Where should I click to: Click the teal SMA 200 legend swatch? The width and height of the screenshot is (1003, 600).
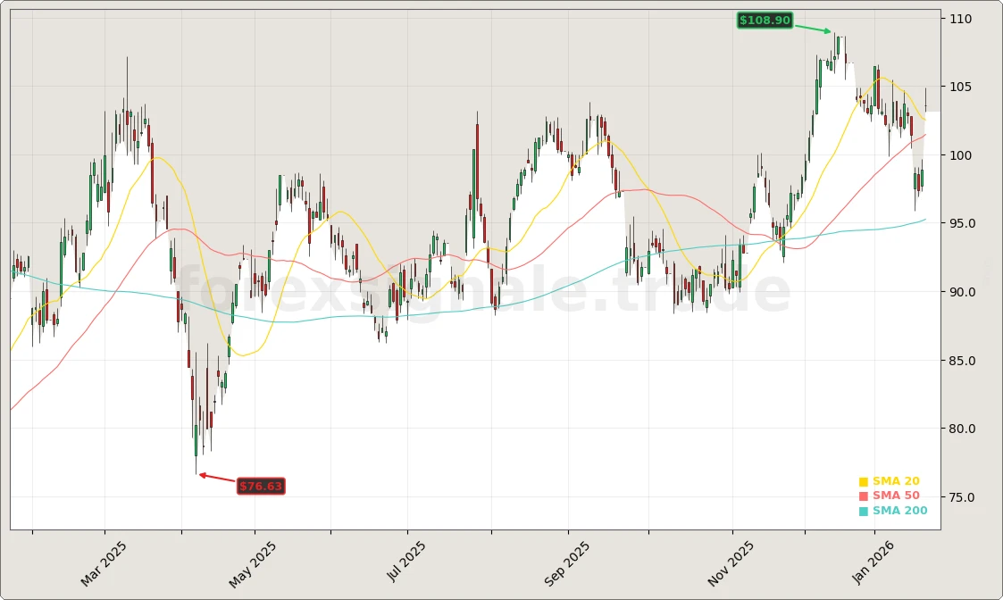coord(864,512)
